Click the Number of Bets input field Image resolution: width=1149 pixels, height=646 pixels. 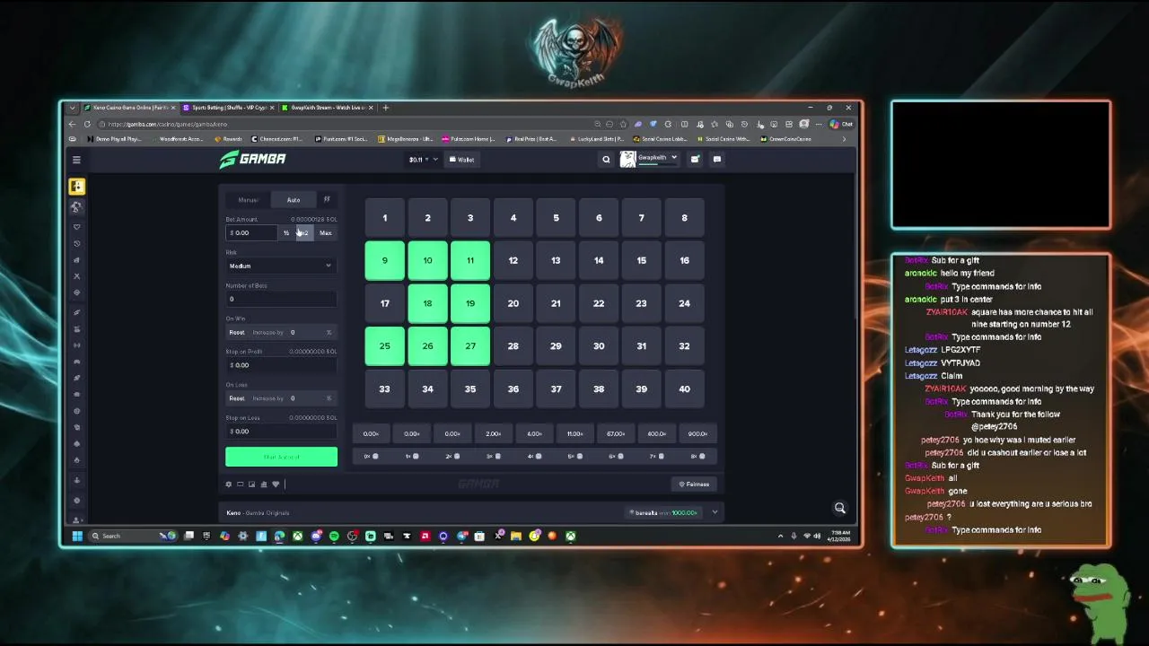(281, 299)
